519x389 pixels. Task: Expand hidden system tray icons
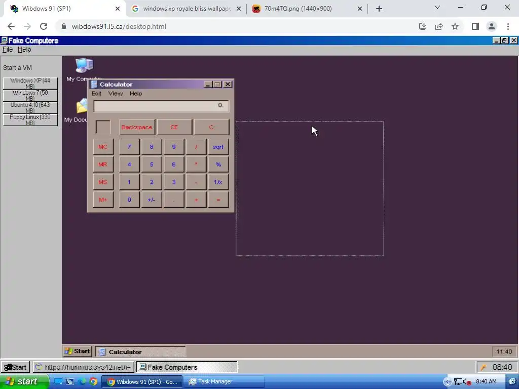click(x=448, y=382)
